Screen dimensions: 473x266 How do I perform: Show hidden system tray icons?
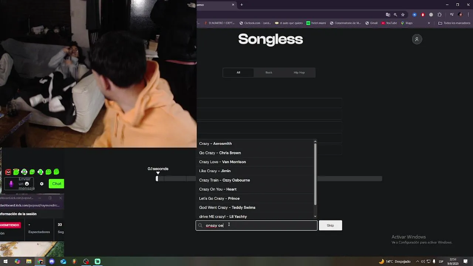coord(418,262)
